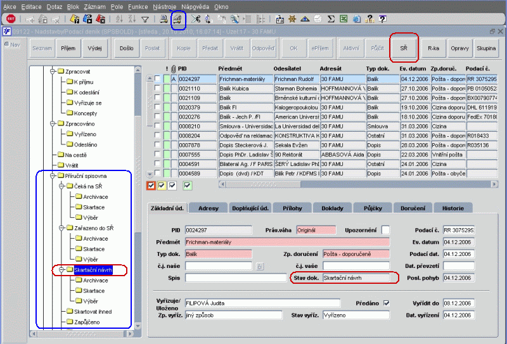Collapse the Skartační návrh node
This screenshot has height=344, width=507.
[61, 270]
